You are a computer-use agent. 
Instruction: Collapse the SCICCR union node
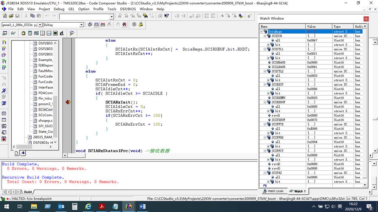pos(265,36)
